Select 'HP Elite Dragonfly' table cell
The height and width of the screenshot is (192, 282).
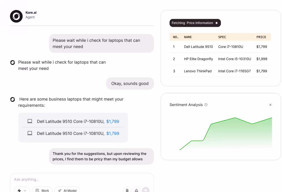tap(198, 59)
